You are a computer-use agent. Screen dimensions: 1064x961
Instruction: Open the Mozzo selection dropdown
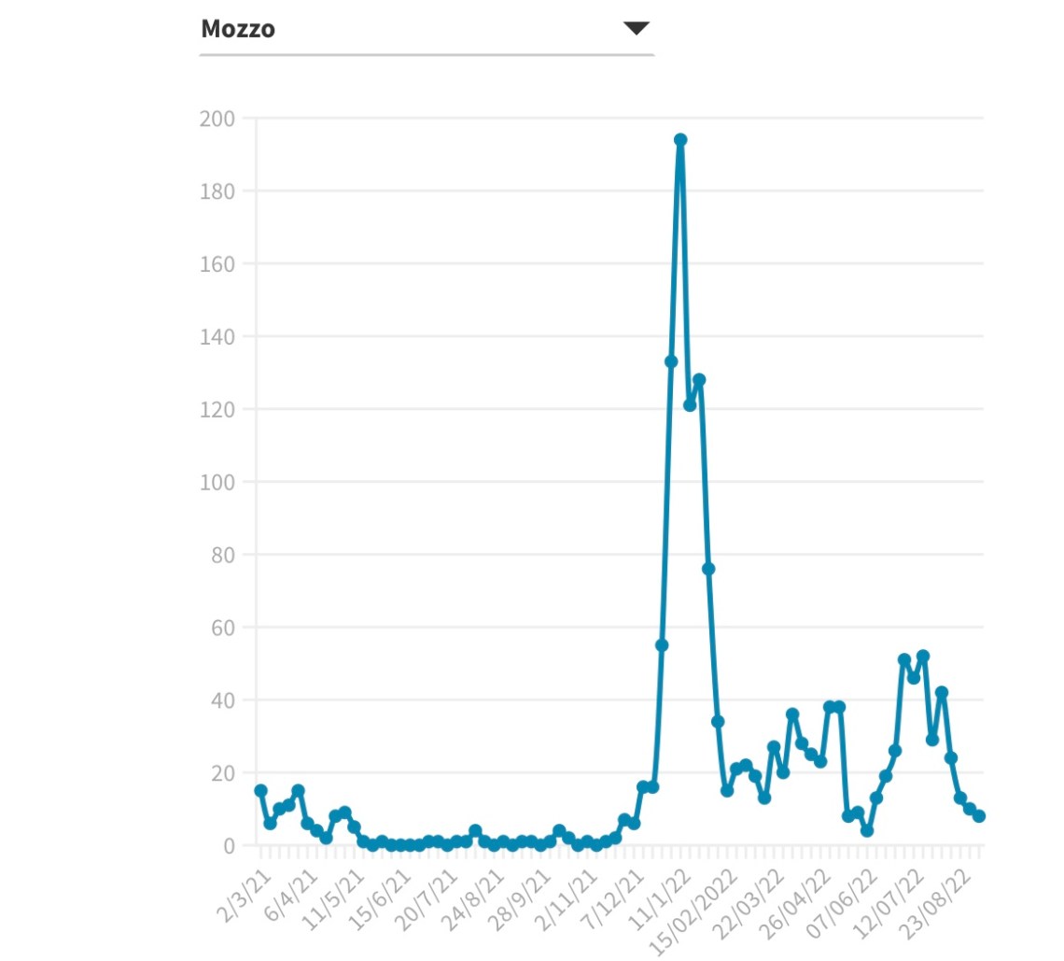(x=426, y=29)
